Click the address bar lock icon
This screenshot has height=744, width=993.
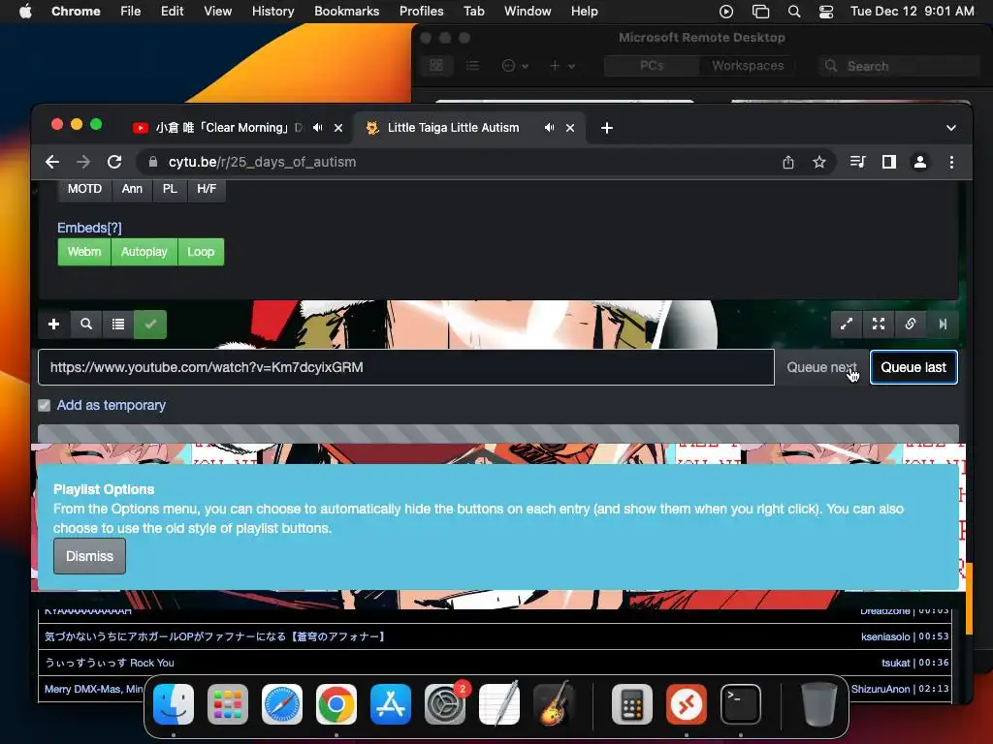pos(152,163)
